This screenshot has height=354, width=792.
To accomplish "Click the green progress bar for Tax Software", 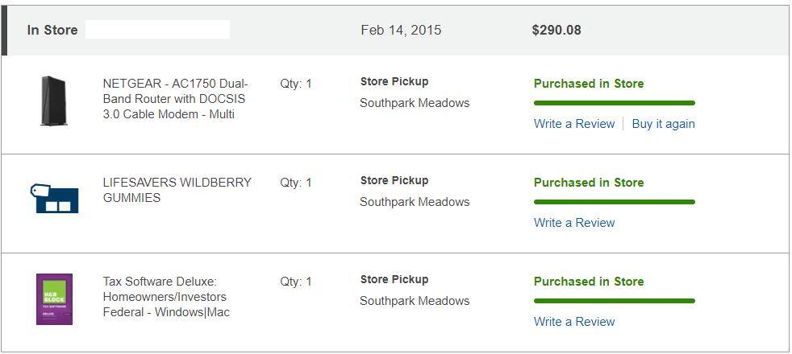I will [614, 301].
